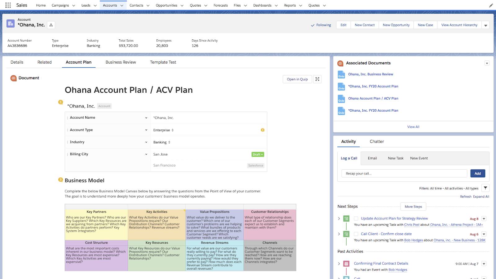Open action menu for Aug 6 task
496x279 pixels.
[484, 234]
